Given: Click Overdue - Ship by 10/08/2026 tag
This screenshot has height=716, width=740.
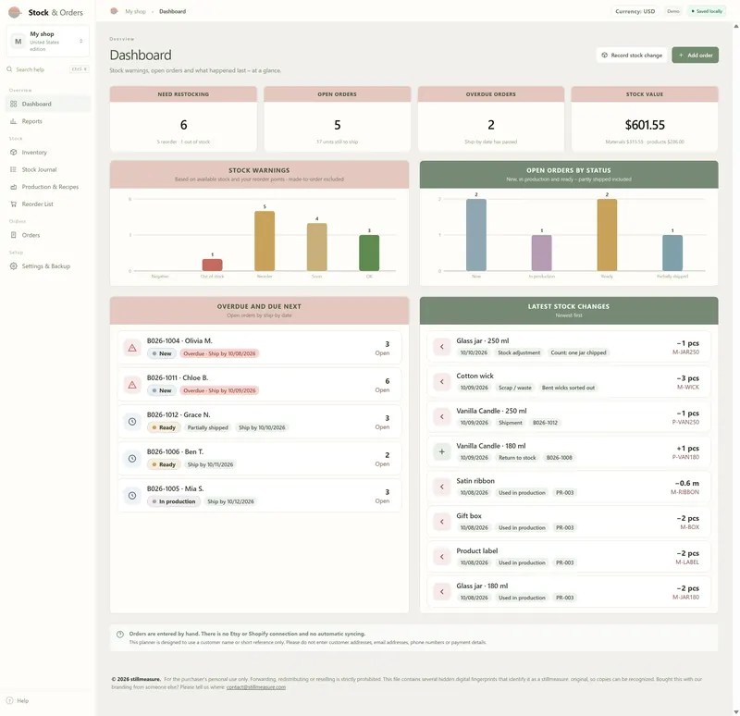Looking at the screenshot, I should [219, 353].
